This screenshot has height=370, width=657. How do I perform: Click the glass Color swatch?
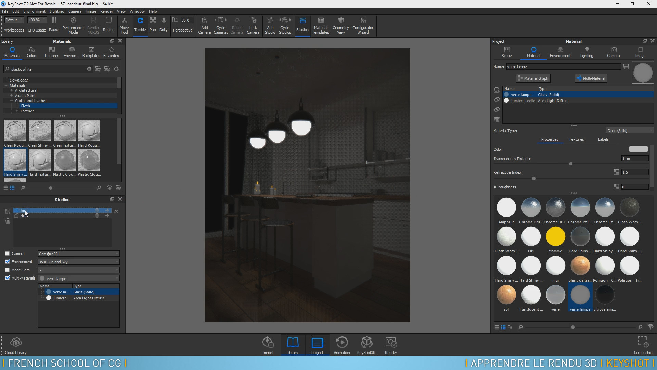coord(638,149)
